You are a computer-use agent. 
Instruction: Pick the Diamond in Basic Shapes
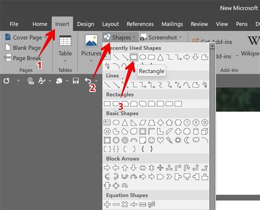coord(160,122)
